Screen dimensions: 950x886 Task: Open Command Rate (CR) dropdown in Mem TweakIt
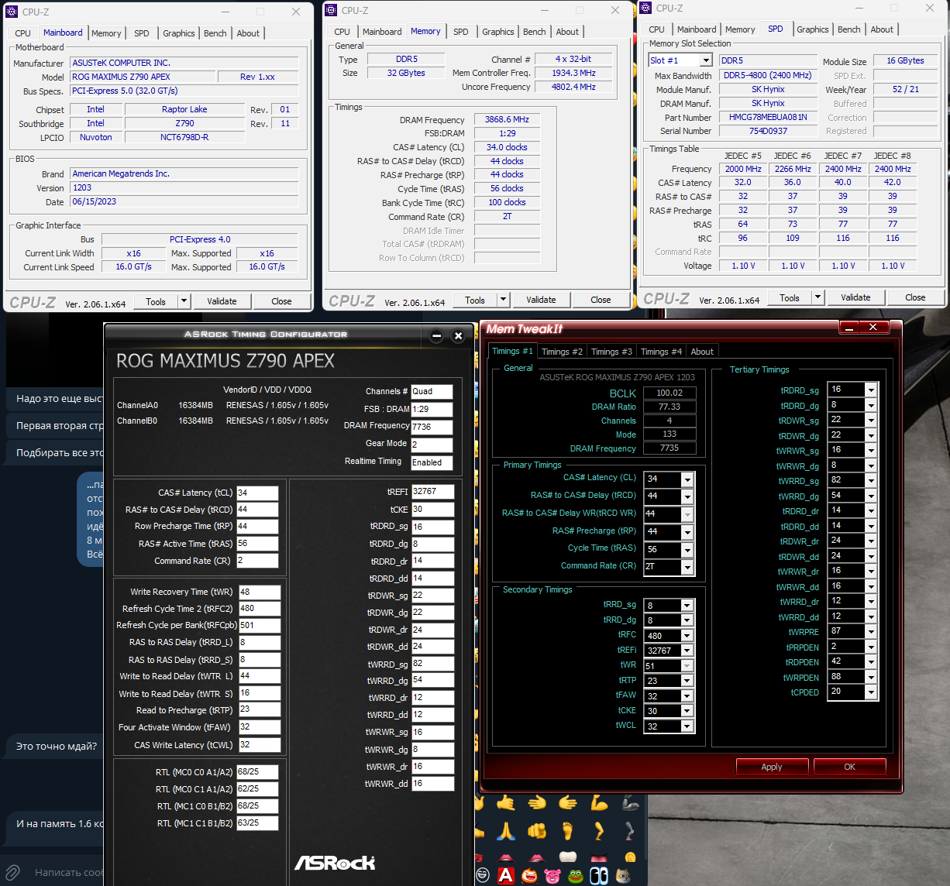point(687,568)
